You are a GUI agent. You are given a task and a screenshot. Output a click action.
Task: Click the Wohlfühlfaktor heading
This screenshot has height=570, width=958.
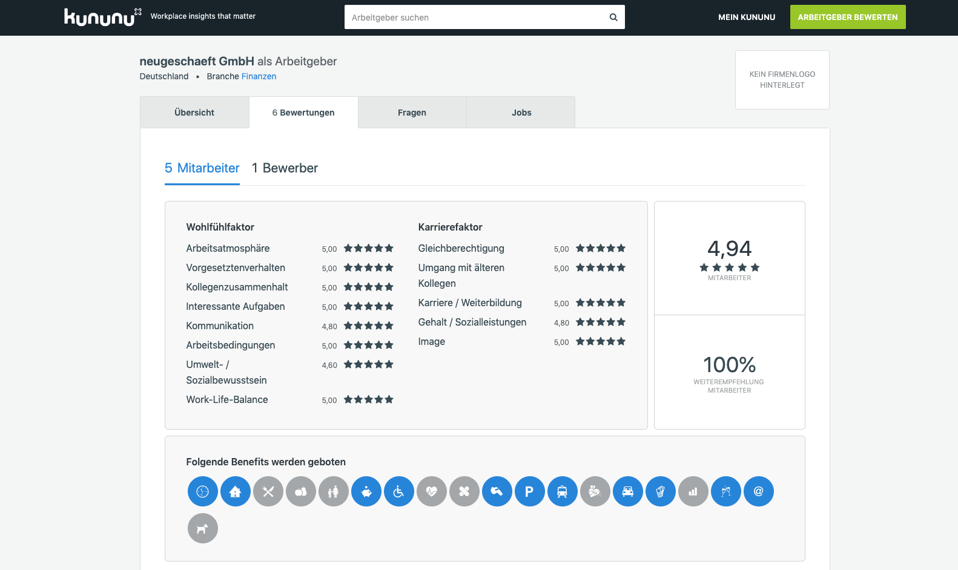(x=220, y=227)
